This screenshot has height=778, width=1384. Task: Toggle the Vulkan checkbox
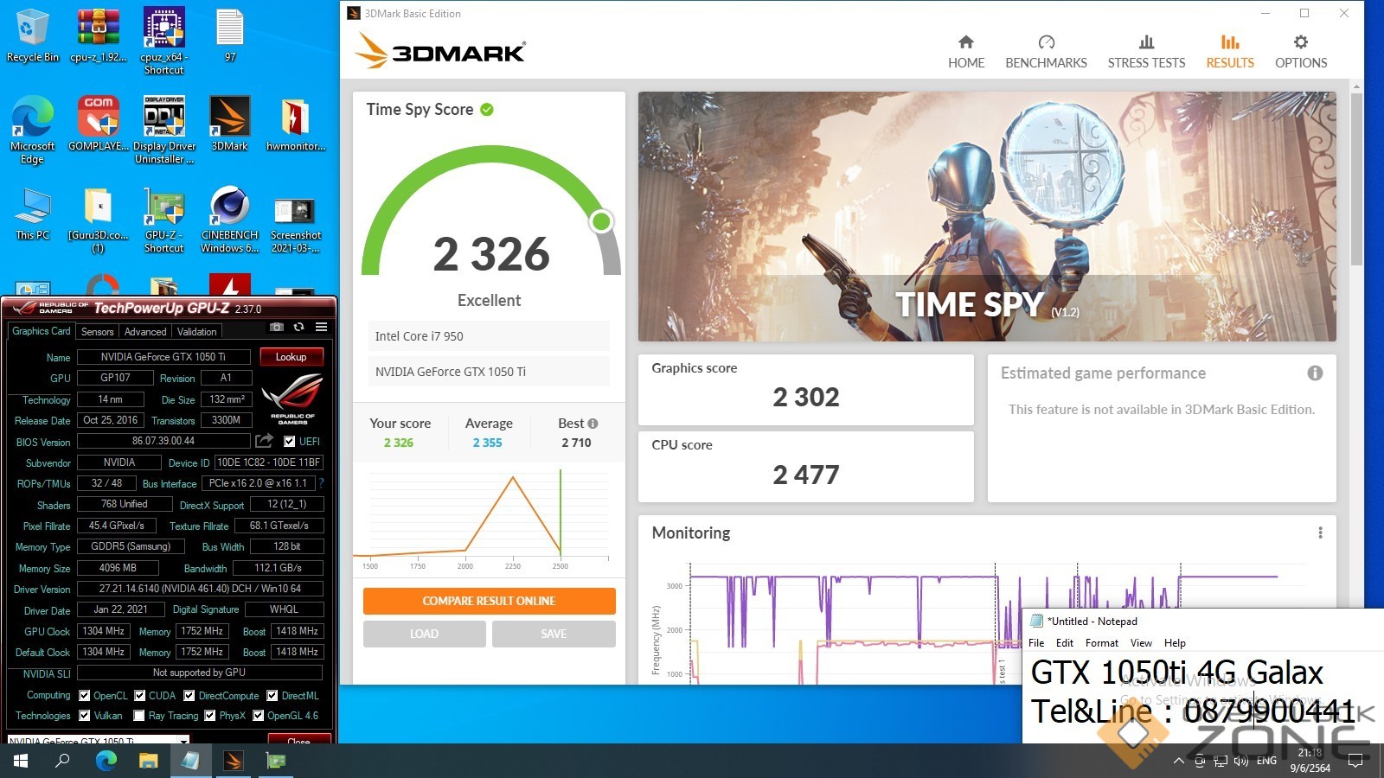point(84,716)
